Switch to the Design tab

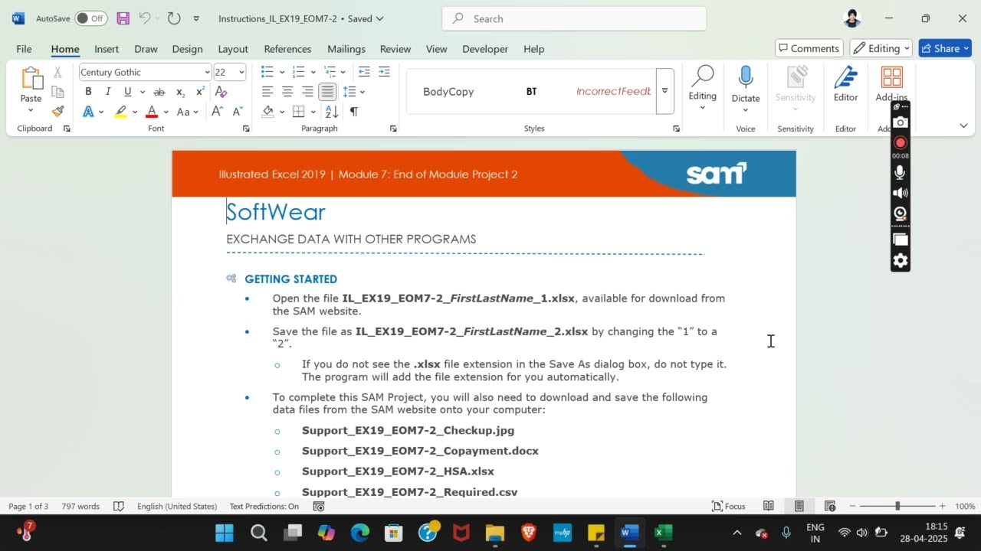pyautogui.click(x=187, y=48)
